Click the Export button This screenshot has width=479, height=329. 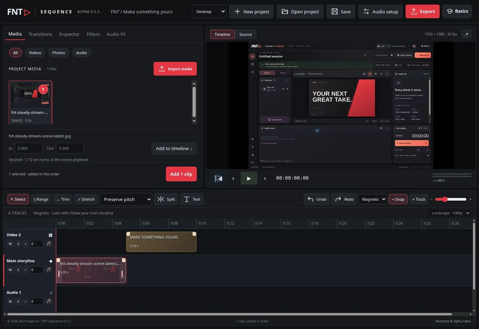click(422, 12)
